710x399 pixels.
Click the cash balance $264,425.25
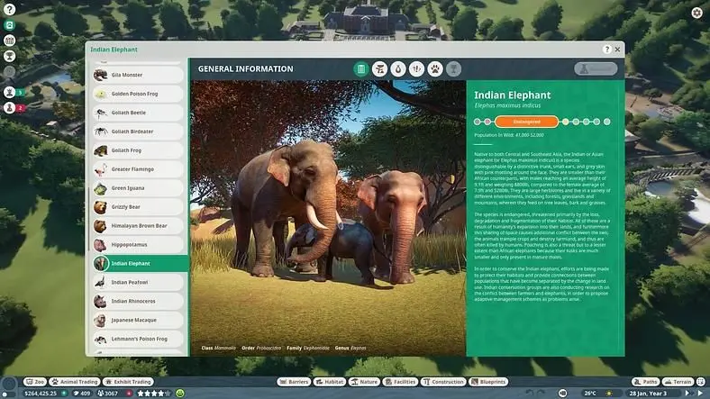(41, 394)
